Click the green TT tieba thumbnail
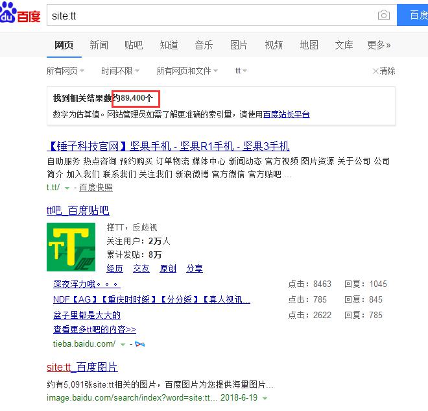428x411 pixels. coord(71,247)
